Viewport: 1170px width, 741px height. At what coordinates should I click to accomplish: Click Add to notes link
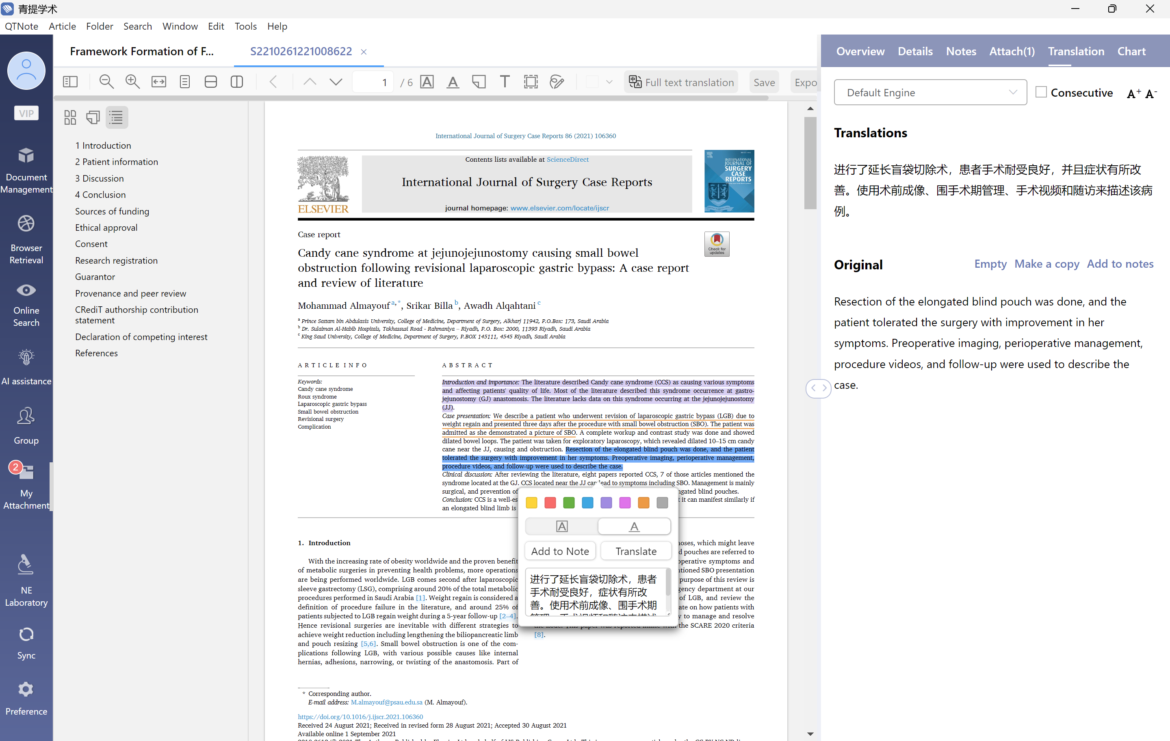pos(1120,264)
